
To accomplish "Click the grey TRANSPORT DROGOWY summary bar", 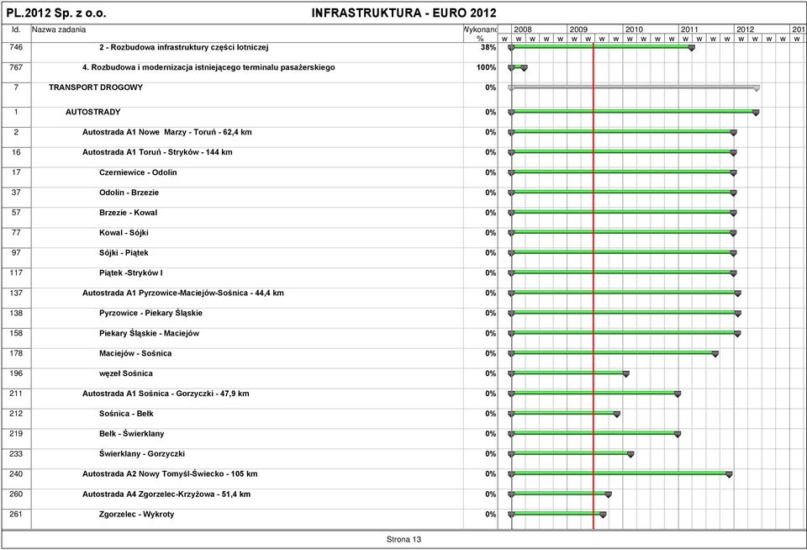I will tap(634, 87).
